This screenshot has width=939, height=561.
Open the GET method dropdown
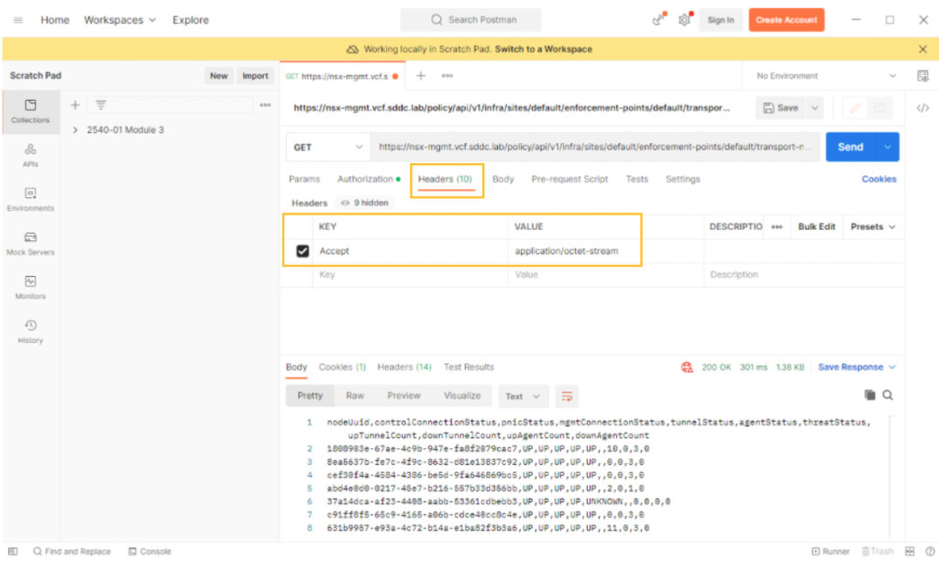[x=327, y=148]
